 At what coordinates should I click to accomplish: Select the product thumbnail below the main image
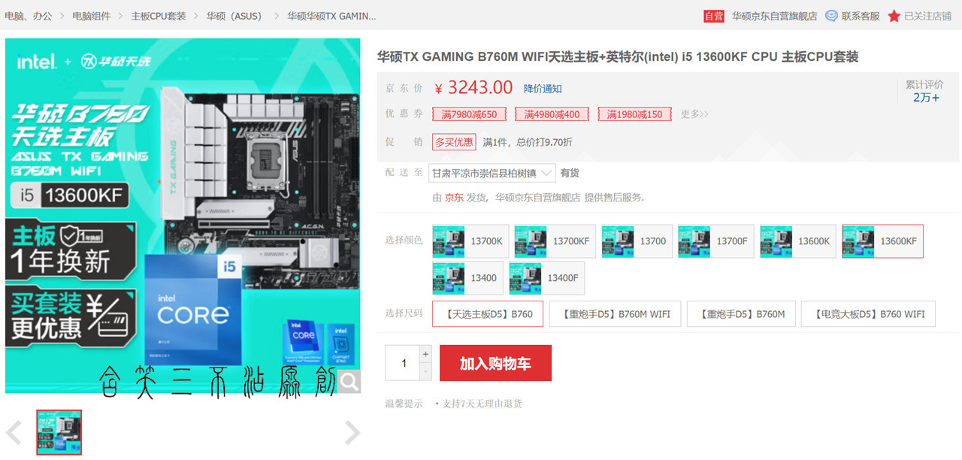pos(59,432)
